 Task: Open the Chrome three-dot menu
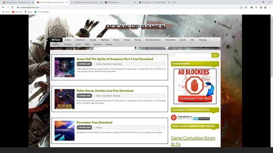click(x=270, y=8)
